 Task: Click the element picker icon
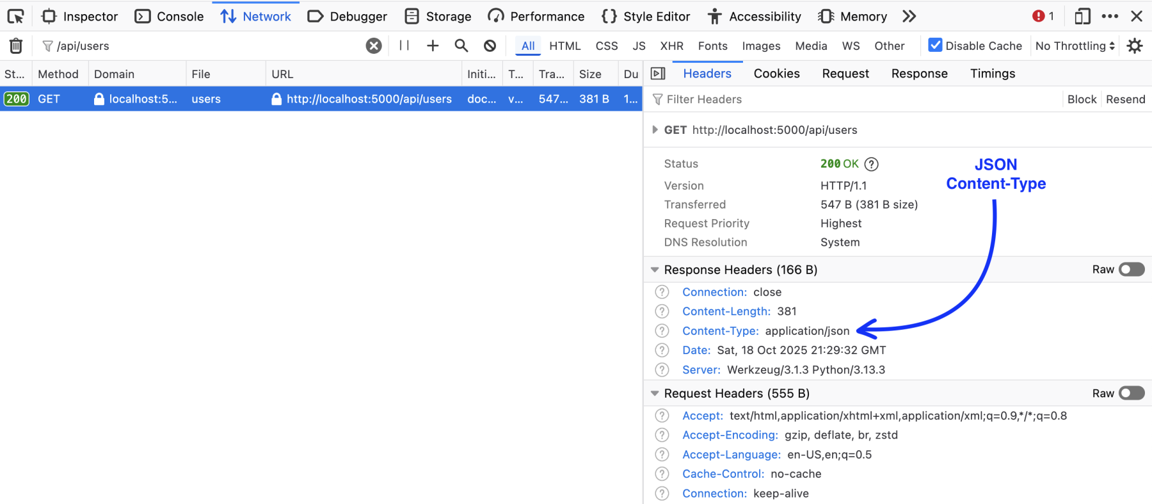click(x=15, y=16)
